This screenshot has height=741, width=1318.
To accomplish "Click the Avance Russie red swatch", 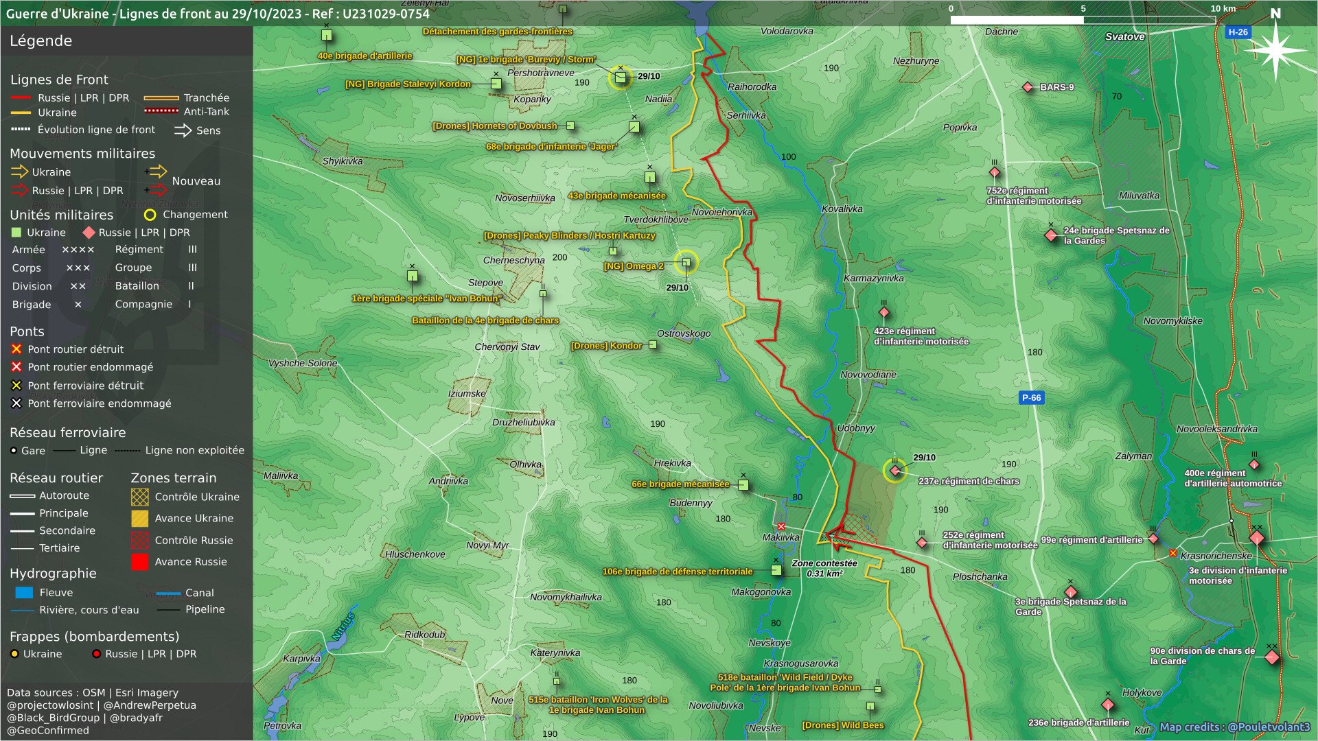I will [140, 562].
